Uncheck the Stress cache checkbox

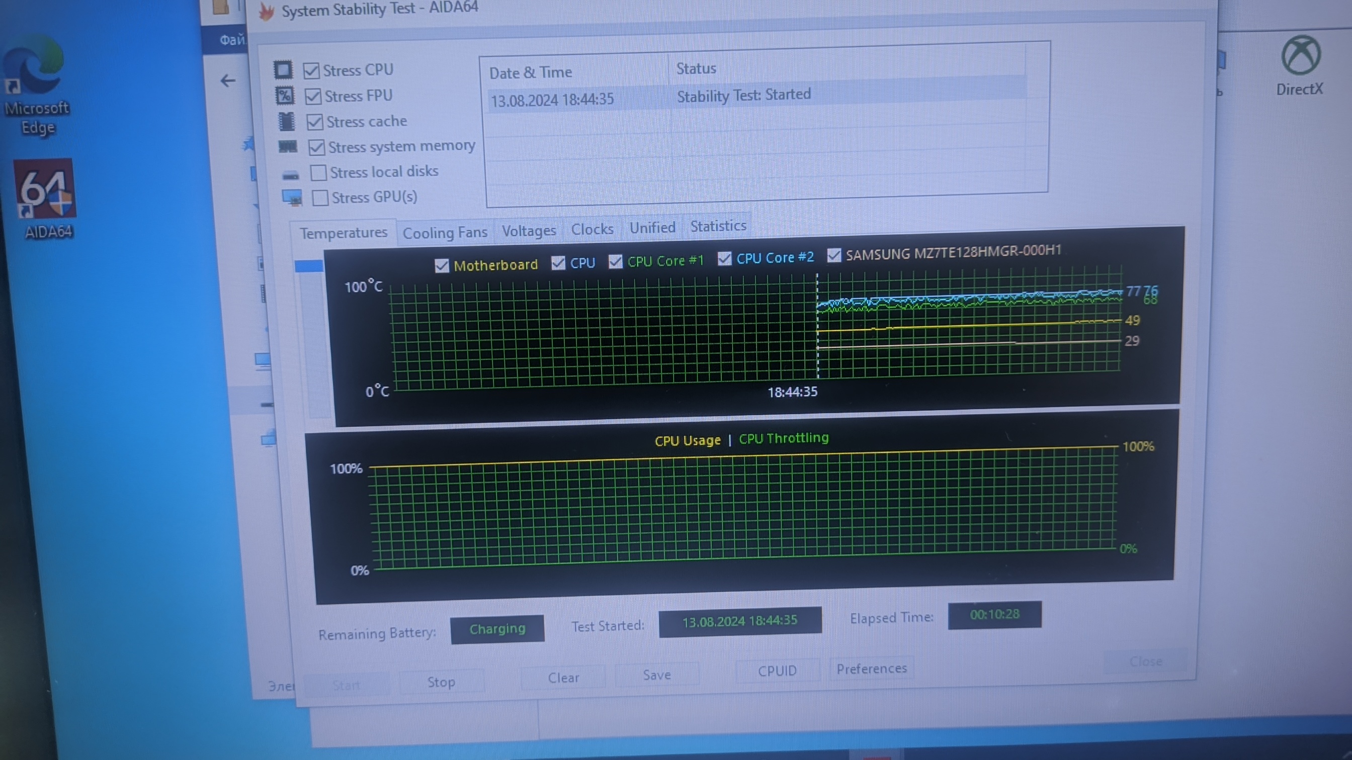point(315,122)
